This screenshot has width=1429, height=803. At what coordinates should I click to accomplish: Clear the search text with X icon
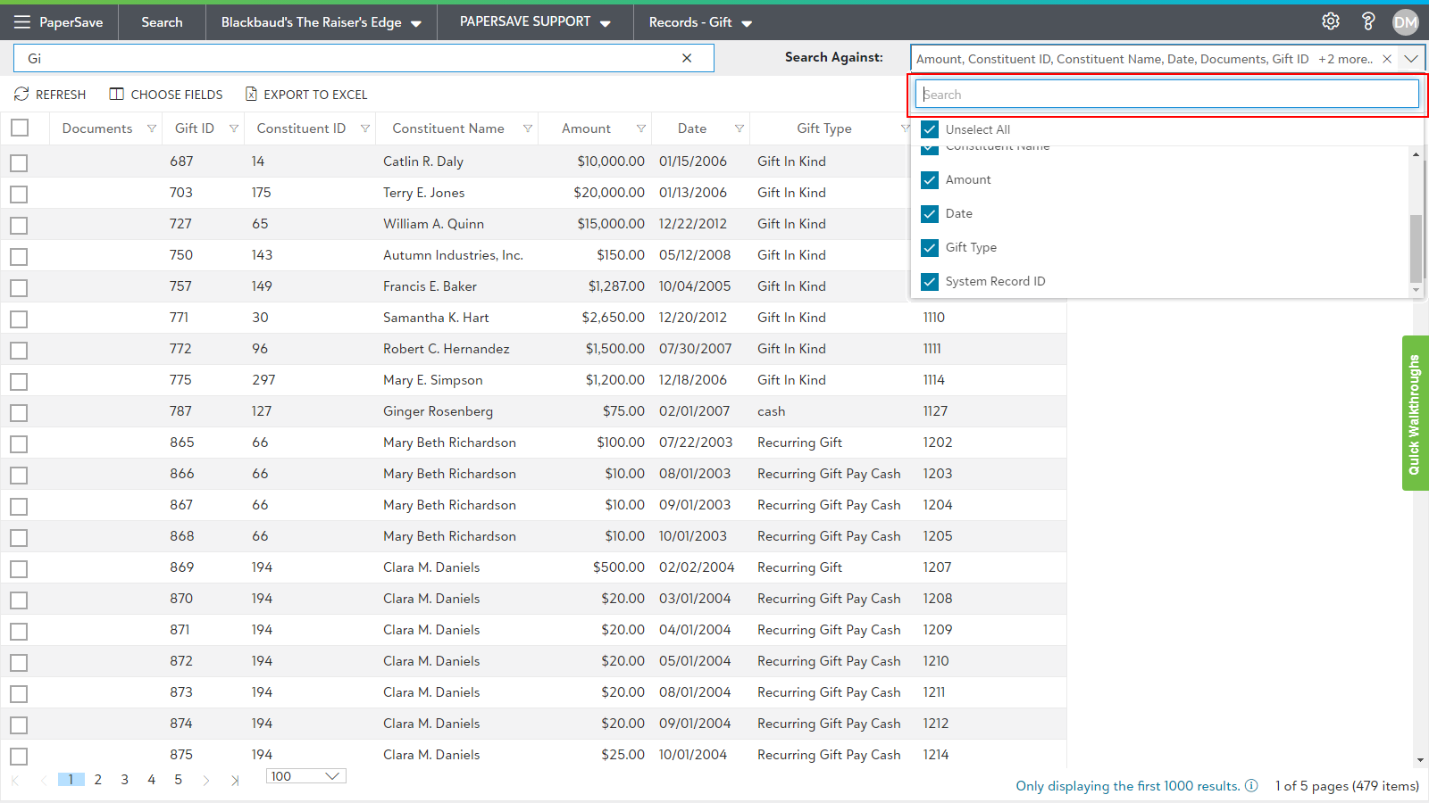coord(687,58)
